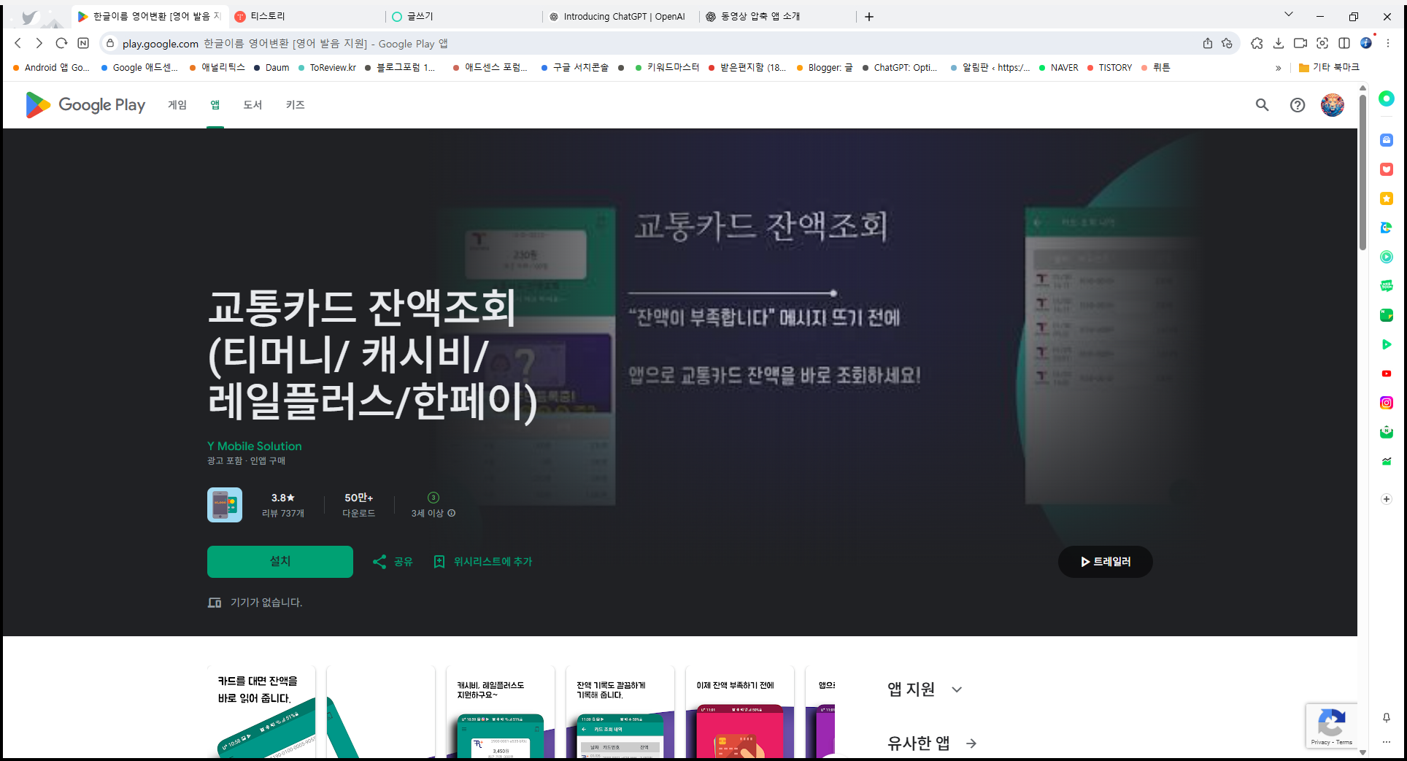The width and height of the screenshot is (1407, 761).
Task: Toggle the notification bell at bottom right
Action: pos(1386,719)
